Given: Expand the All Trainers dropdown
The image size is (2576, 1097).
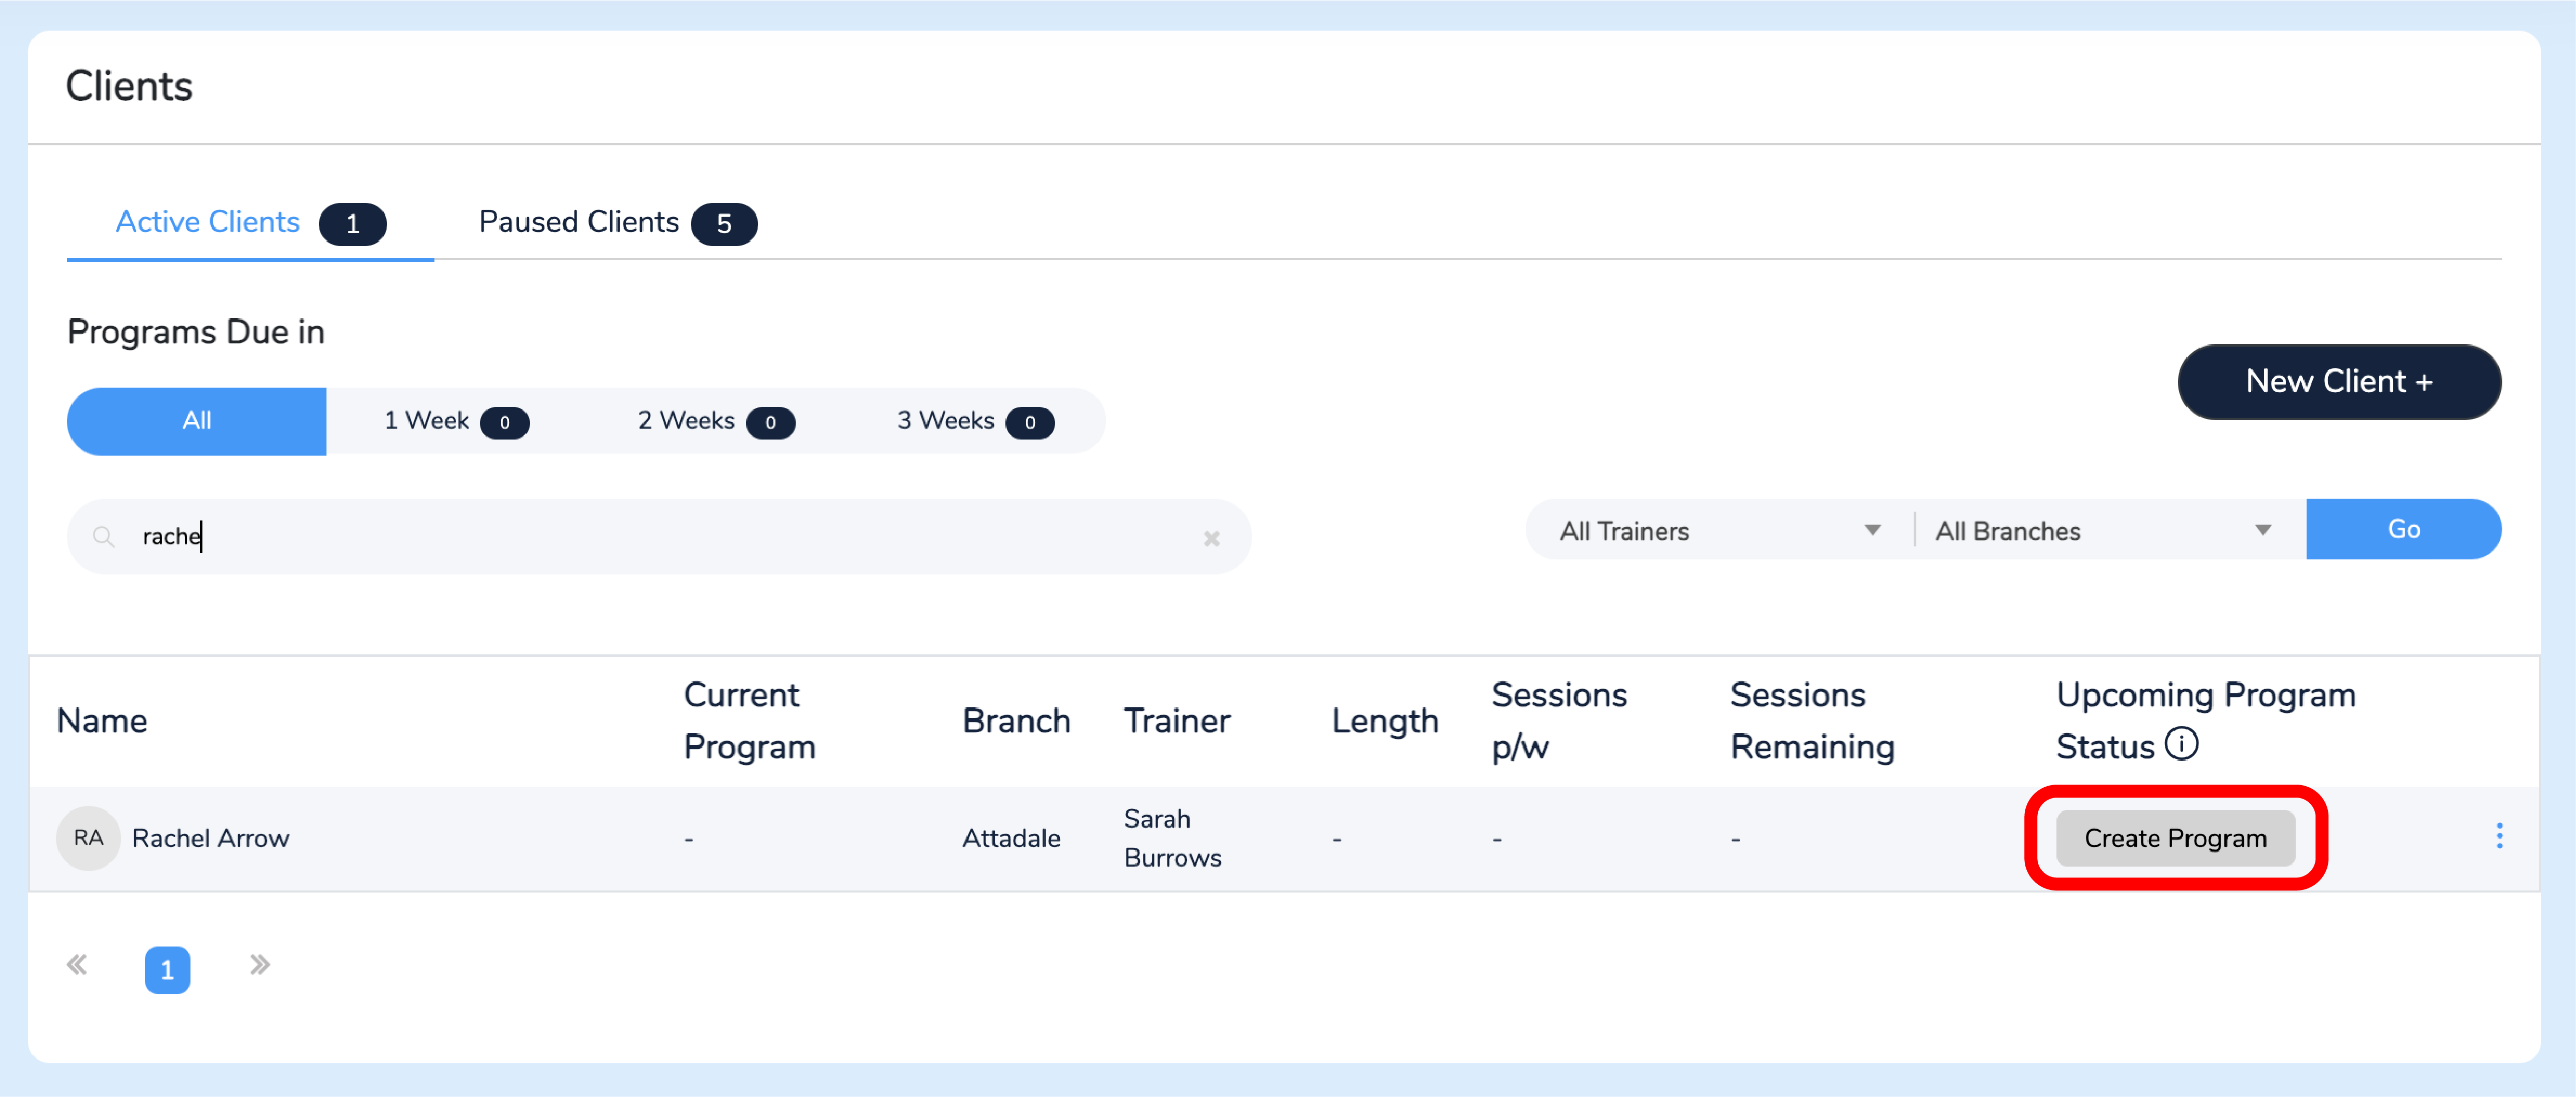Looking at the screenshot, I should (x=1719, y=531).
